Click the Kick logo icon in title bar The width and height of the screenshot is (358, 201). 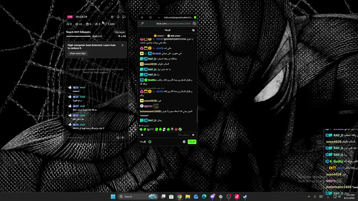click(195, 17)
